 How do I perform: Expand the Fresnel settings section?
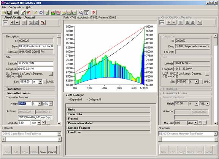[108, 118]
